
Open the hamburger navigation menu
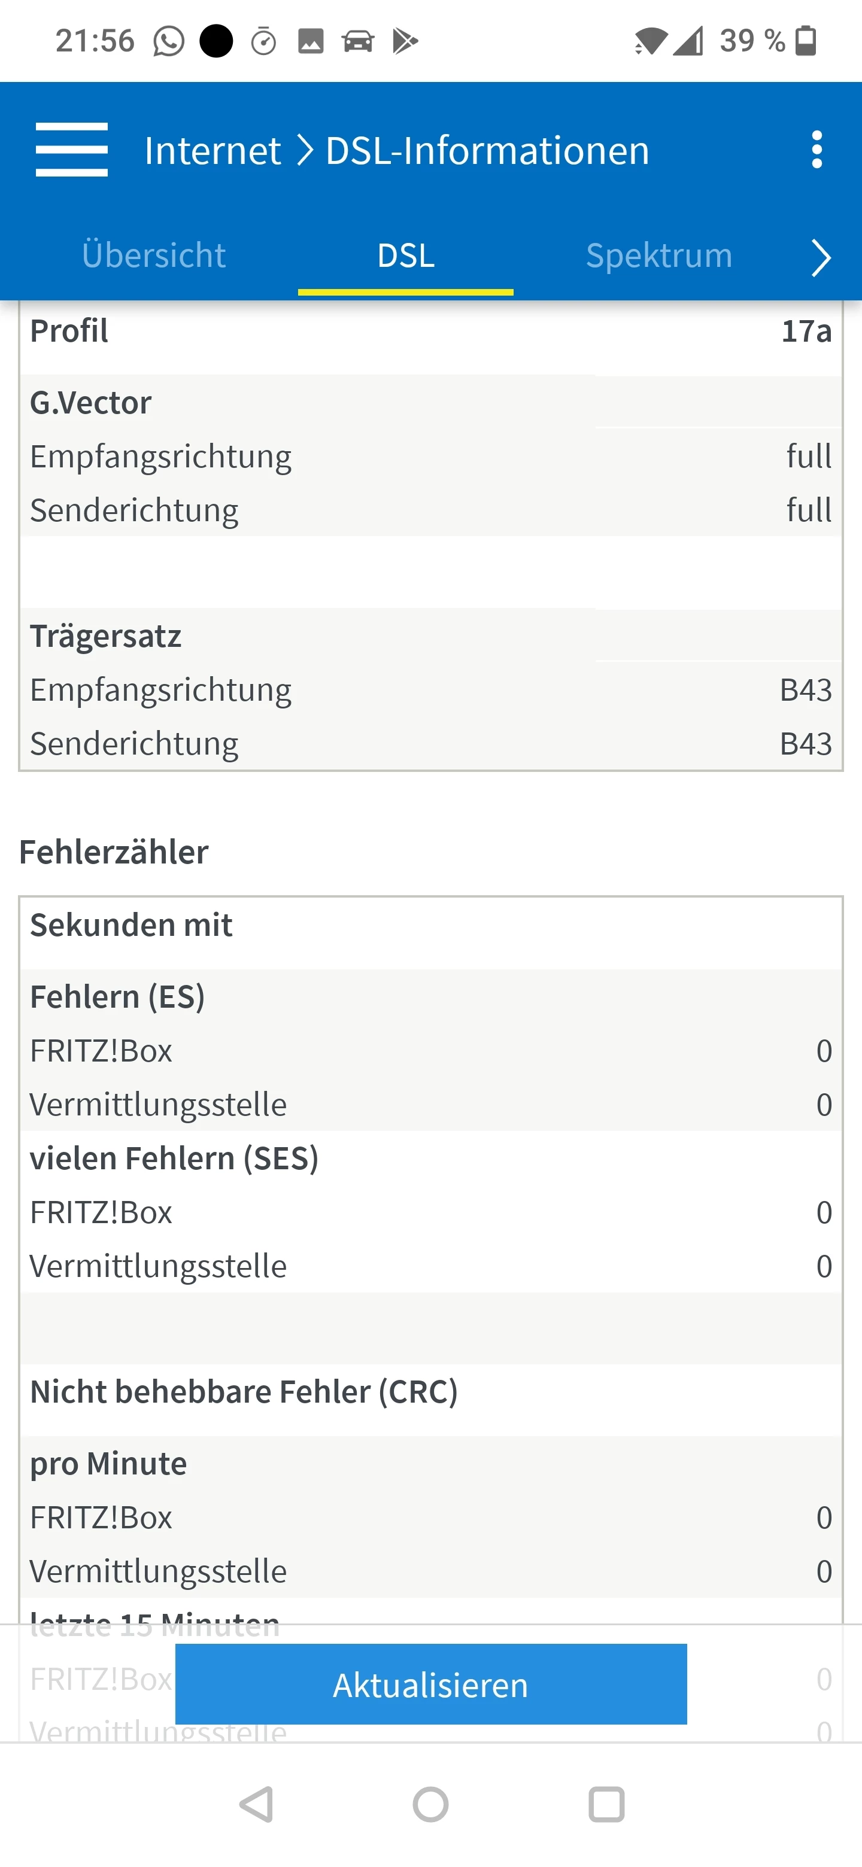click(x=71, y=150)
